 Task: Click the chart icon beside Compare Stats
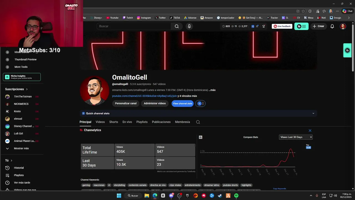[x=201, y=137]
